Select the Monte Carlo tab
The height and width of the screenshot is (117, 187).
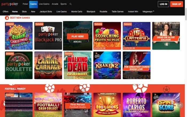(77, 11)
